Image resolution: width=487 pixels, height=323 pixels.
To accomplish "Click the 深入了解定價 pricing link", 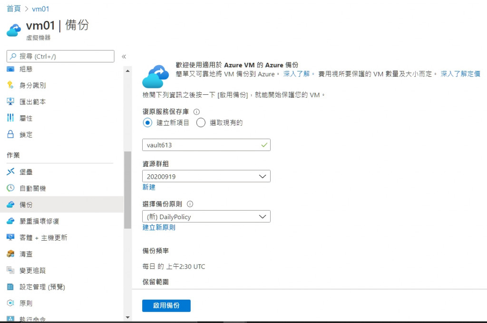I will pos(460,74).
